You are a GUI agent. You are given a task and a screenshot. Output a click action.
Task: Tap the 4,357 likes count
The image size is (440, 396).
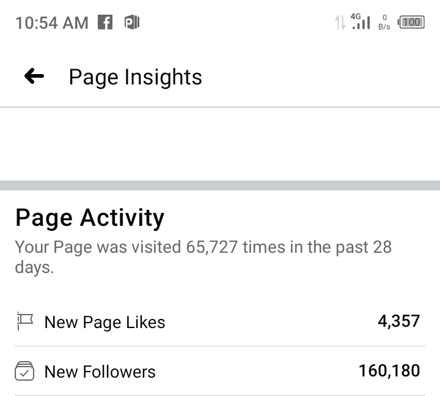tap(398, 321)
